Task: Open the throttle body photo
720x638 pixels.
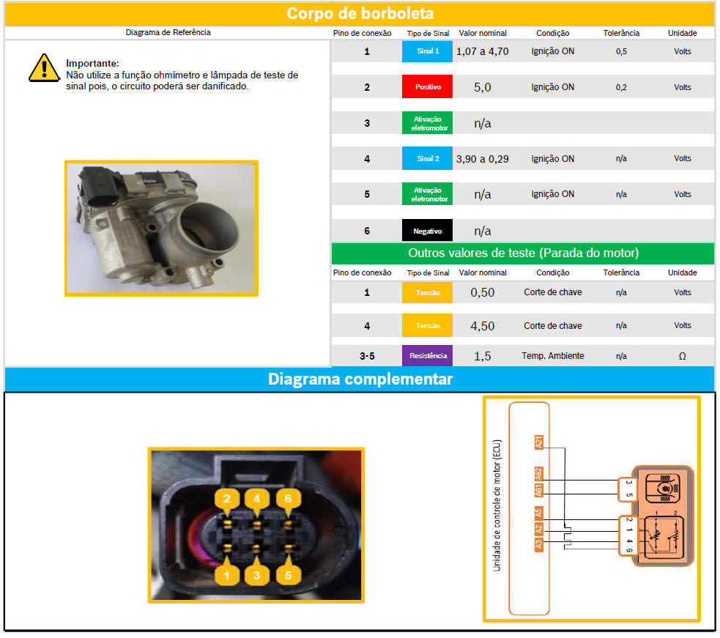Action: [x=161, y=228]
